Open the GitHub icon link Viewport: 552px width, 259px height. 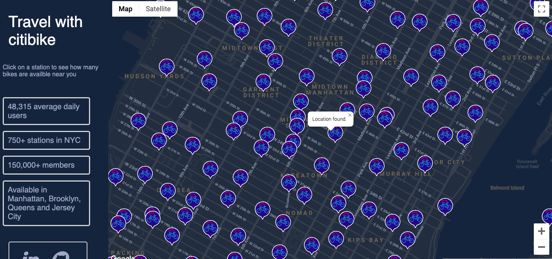coord(61,256)
